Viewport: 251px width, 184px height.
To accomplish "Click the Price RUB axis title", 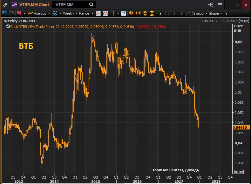I will [238, 29].
